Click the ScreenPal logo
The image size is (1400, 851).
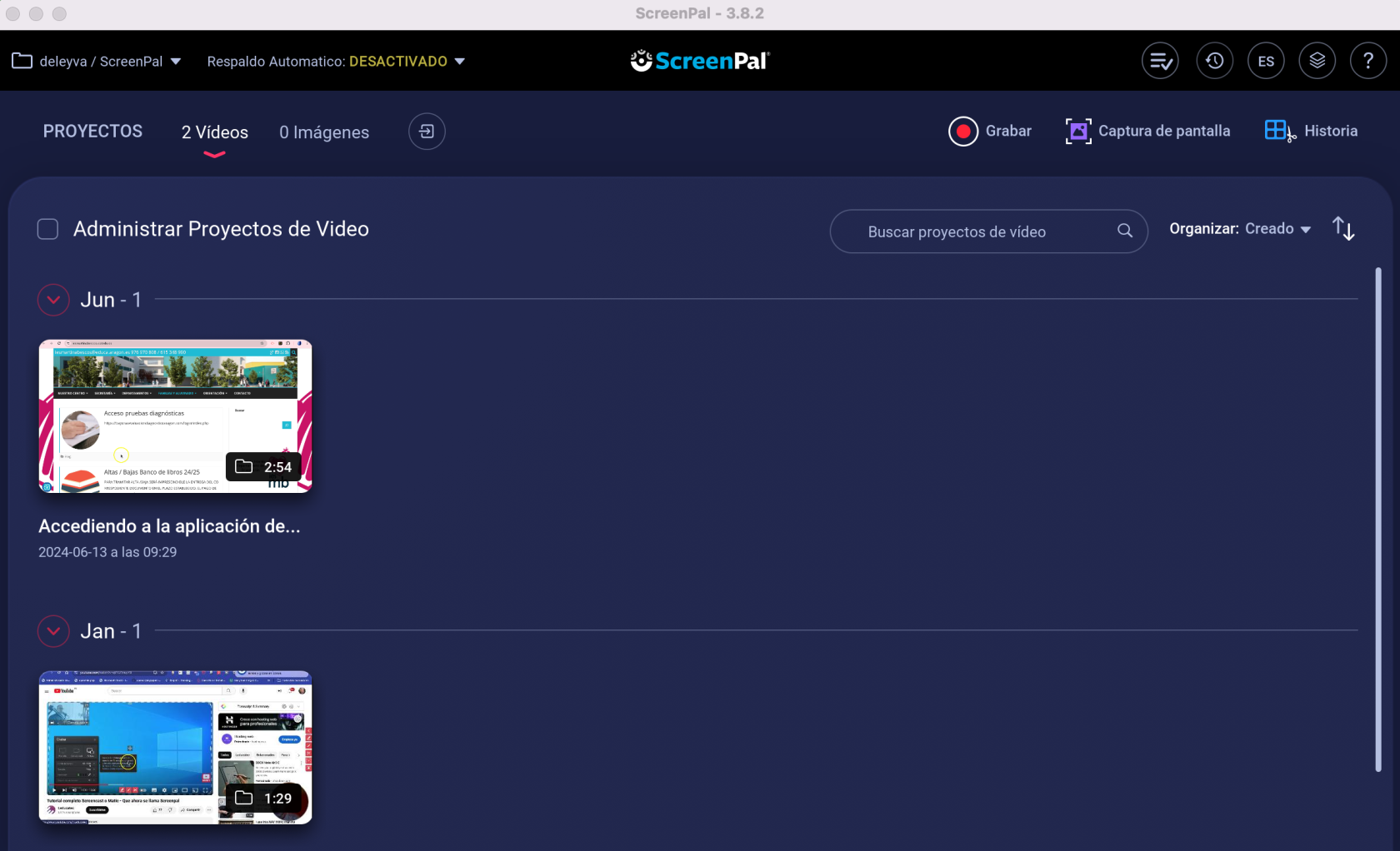point(700,61)
